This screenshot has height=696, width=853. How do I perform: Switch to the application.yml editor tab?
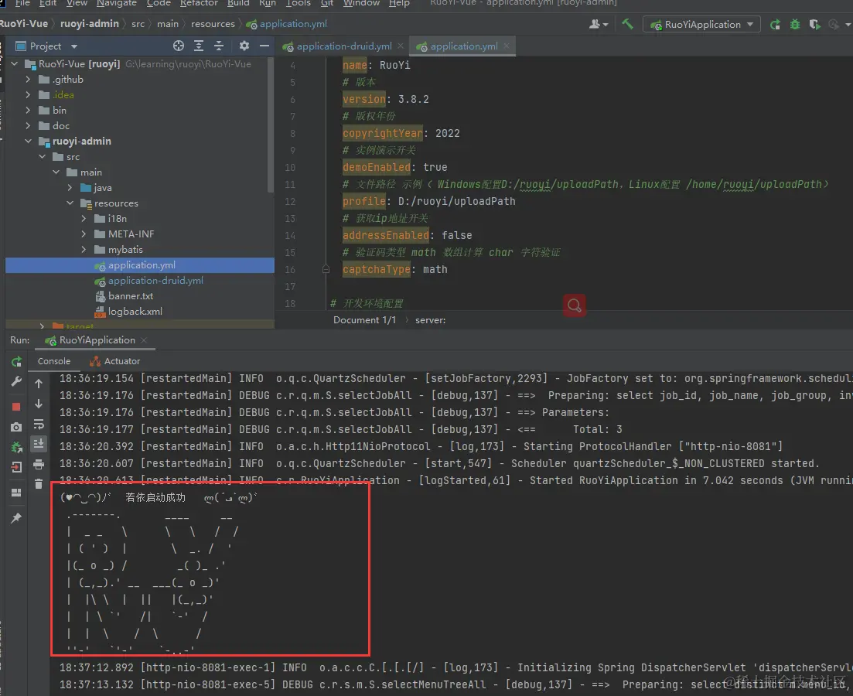(463, 46)
